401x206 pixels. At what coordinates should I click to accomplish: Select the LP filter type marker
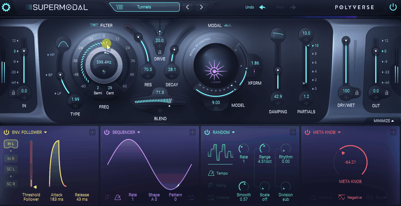point(58,94)
